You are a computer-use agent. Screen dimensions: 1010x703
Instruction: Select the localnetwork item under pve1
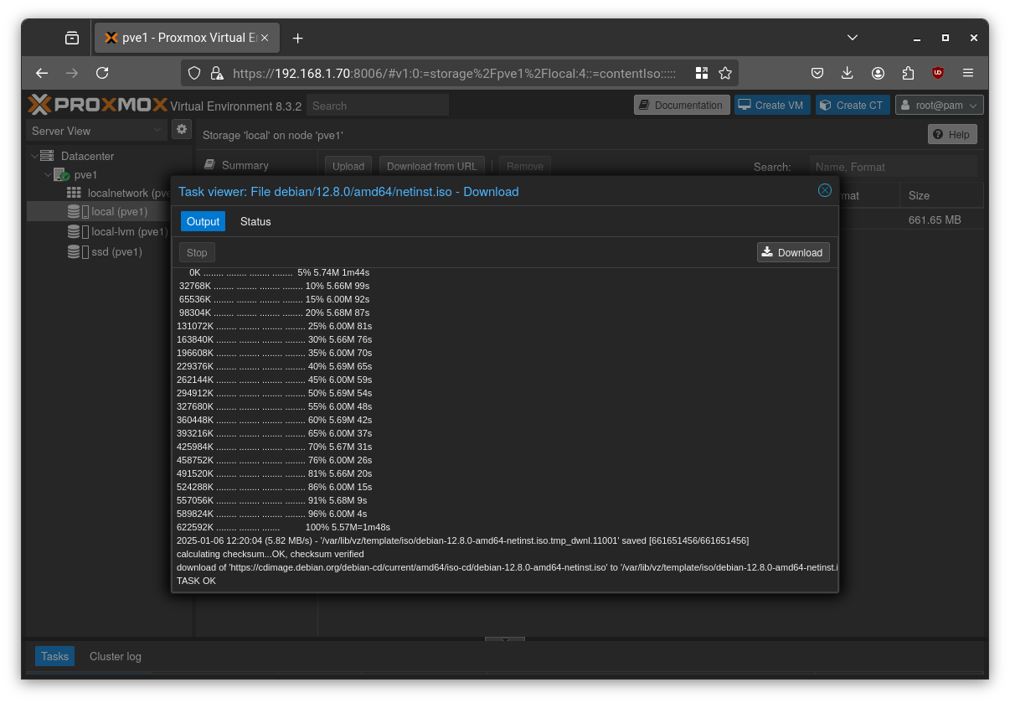click(118, 193)
